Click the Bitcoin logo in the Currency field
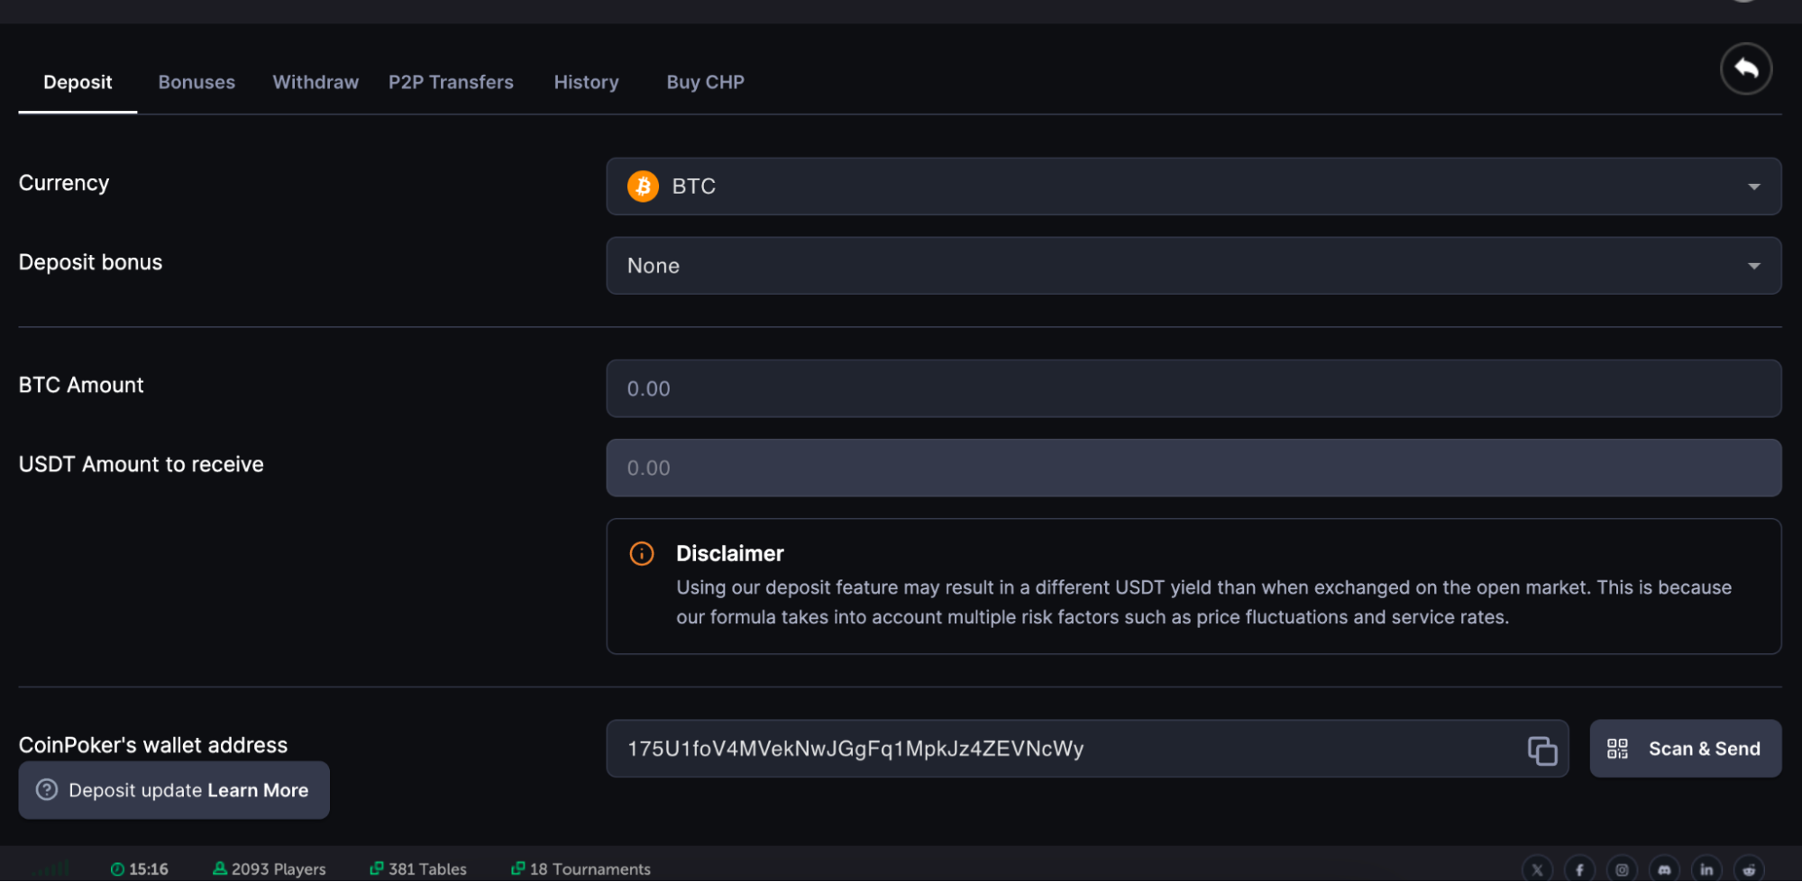 [x=643, y=186]
